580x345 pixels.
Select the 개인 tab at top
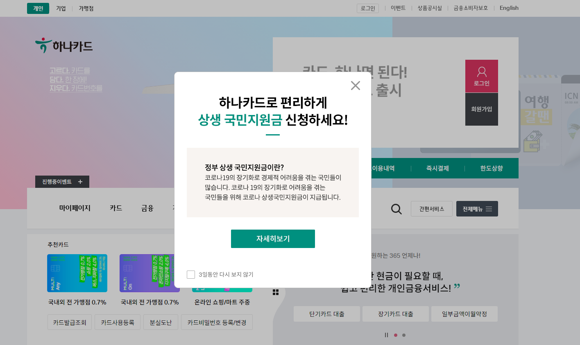38,8
